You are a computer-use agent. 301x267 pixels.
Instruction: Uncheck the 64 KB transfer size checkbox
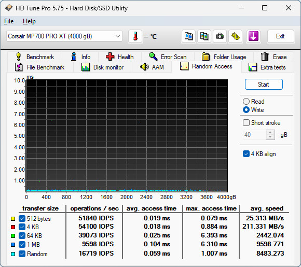pos(22,236)
